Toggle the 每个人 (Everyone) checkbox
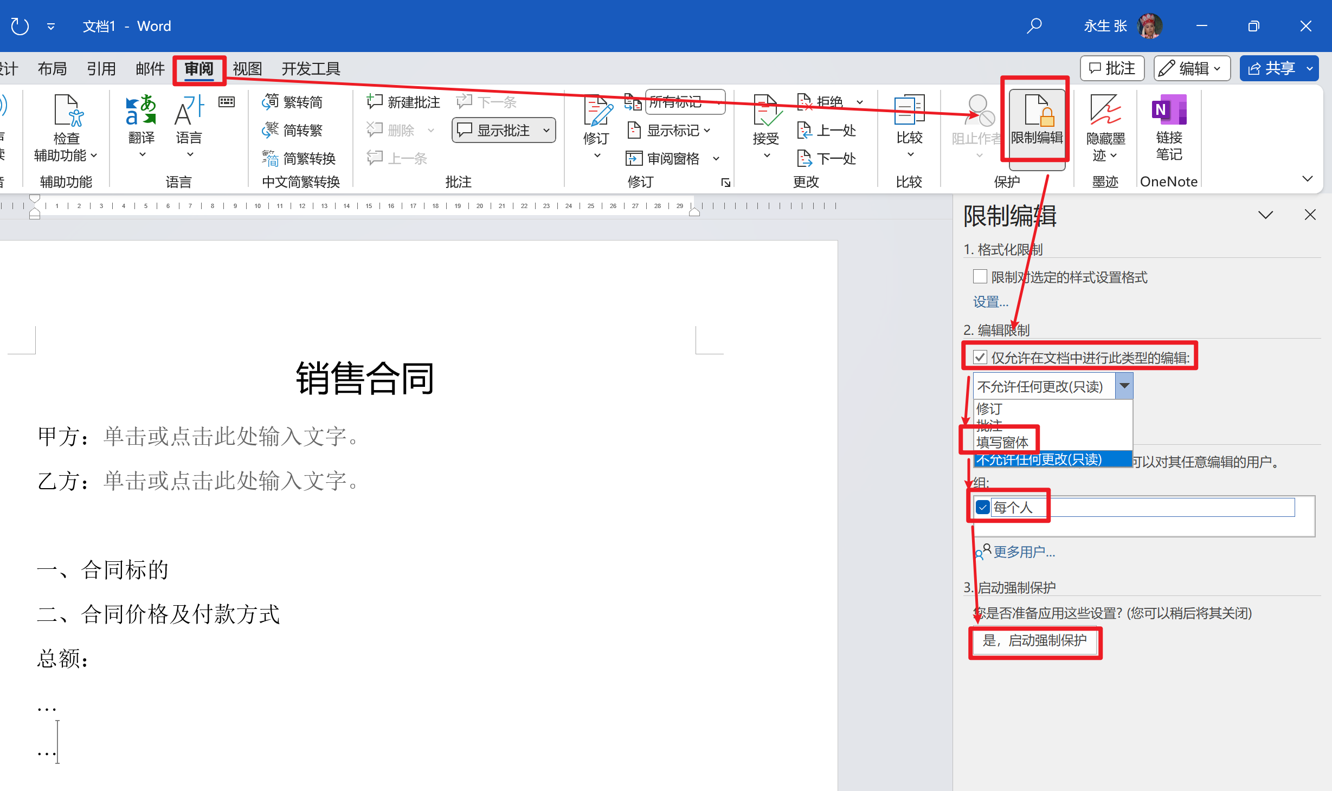The height and width of the screenshot is (791, 1332). pyautogui.click(x=982, y=508)
